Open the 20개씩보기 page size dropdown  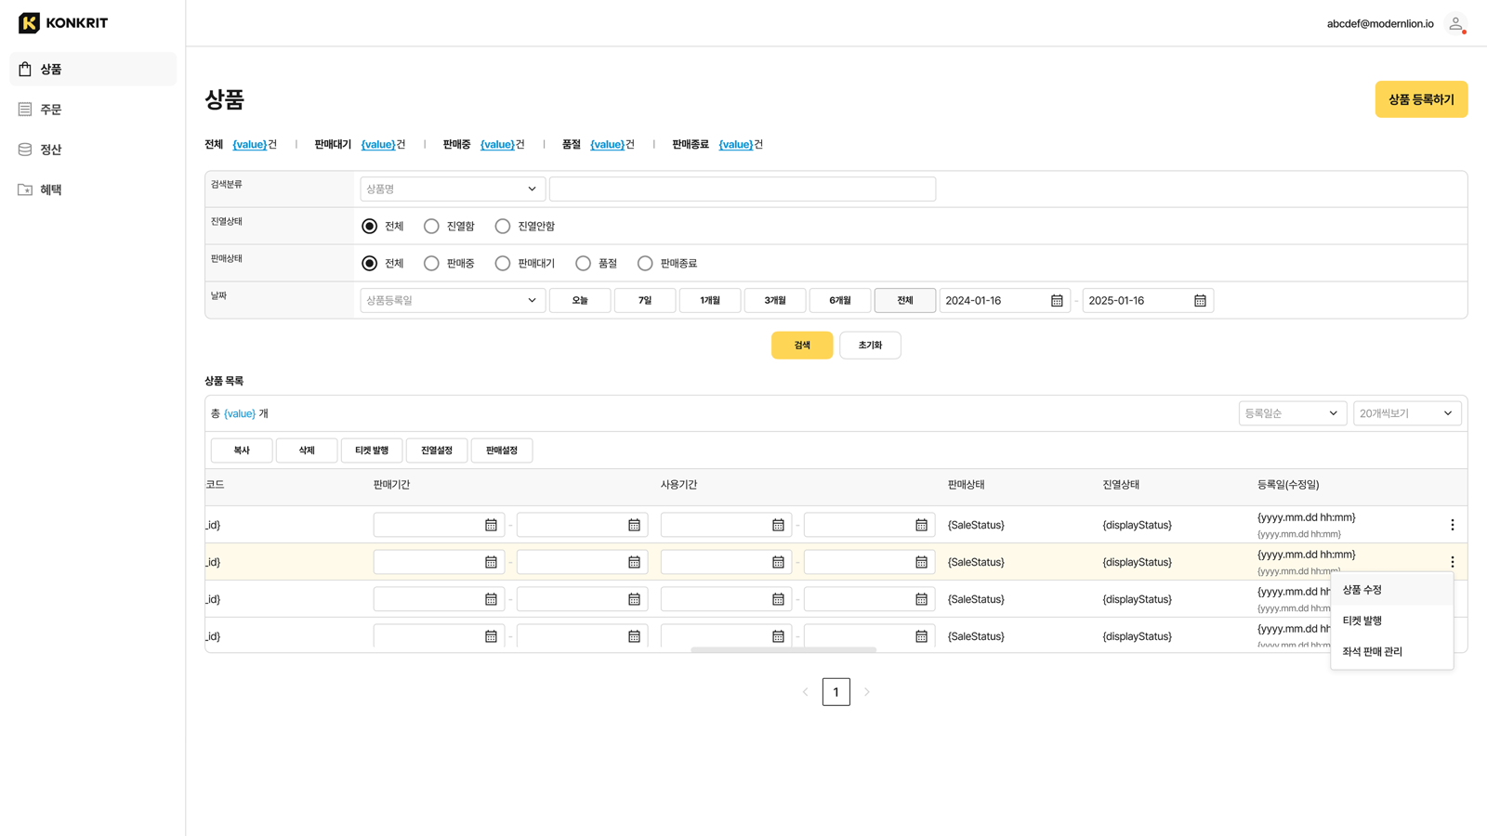coord(1407,413)
